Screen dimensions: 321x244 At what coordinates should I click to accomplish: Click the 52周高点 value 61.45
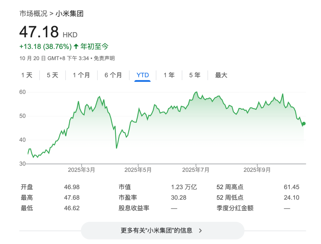(292, 187)
